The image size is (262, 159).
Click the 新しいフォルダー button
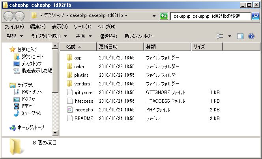139,36
